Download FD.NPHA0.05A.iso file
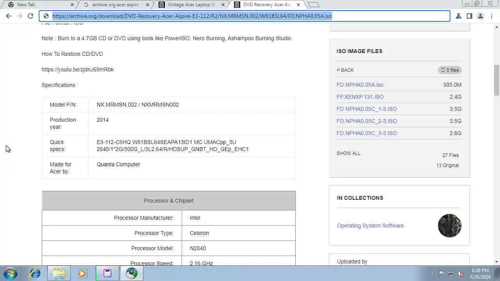 point(360,85)
